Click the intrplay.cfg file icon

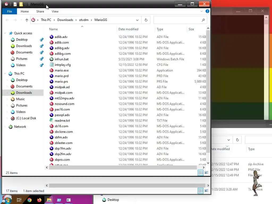51,65
